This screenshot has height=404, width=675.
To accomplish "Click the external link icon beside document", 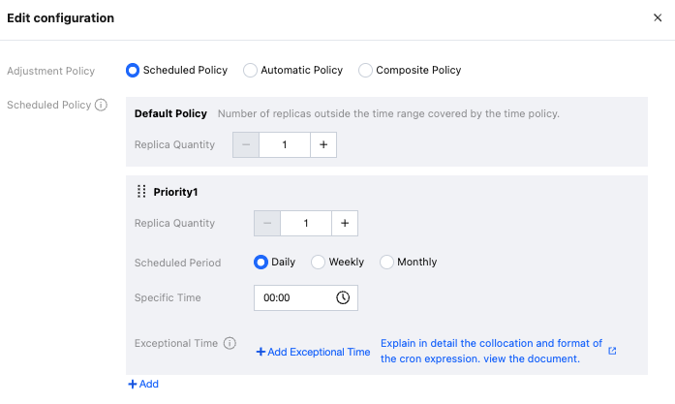I will pyautogui.click(x=612, y=351).
